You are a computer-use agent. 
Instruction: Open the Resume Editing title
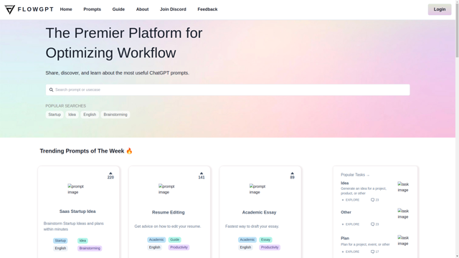[169, 212]
